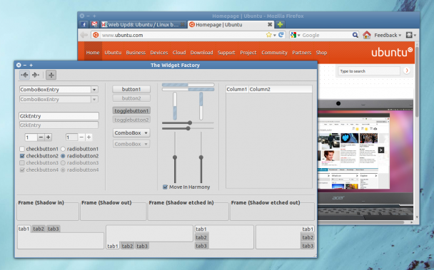Screen dimensions: 434x270
Task: Click the ubuntu logo on the website
Action: click(392, 52)
